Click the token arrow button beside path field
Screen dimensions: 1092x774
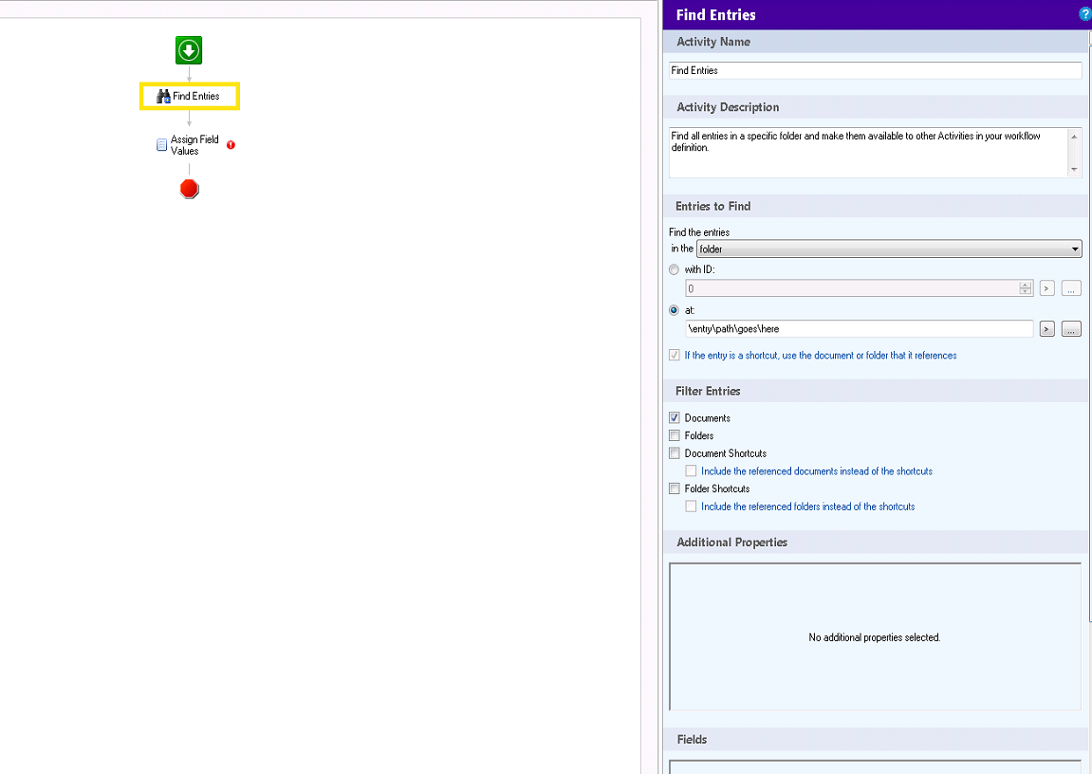tap(1046, 329)
